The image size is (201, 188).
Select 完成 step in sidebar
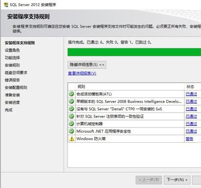[x=9, y=110]
